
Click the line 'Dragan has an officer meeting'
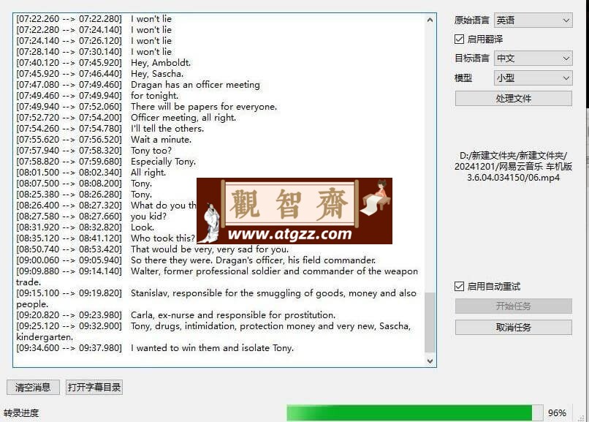point(195,85)
